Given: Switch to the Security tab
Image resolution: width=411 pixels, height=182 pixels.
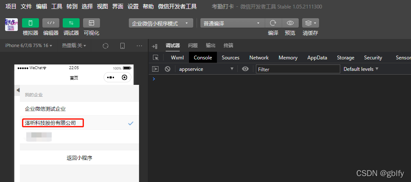Looking at the screenshot, I should tap(373, 58).
